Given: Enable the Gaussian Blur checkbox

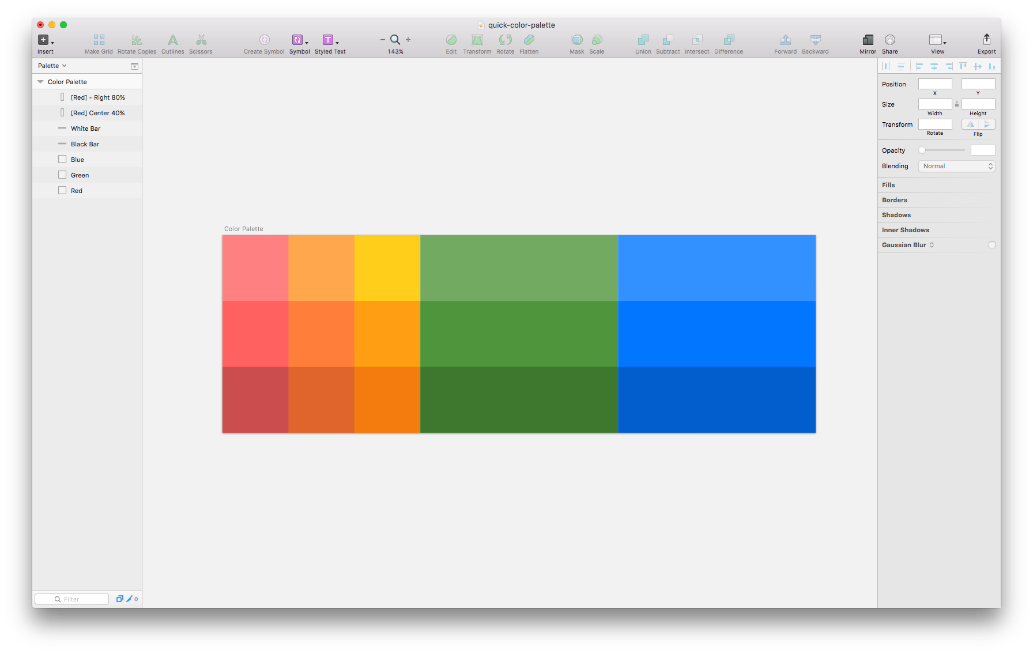Looking at the screenshot, I should tap(991, 245).
